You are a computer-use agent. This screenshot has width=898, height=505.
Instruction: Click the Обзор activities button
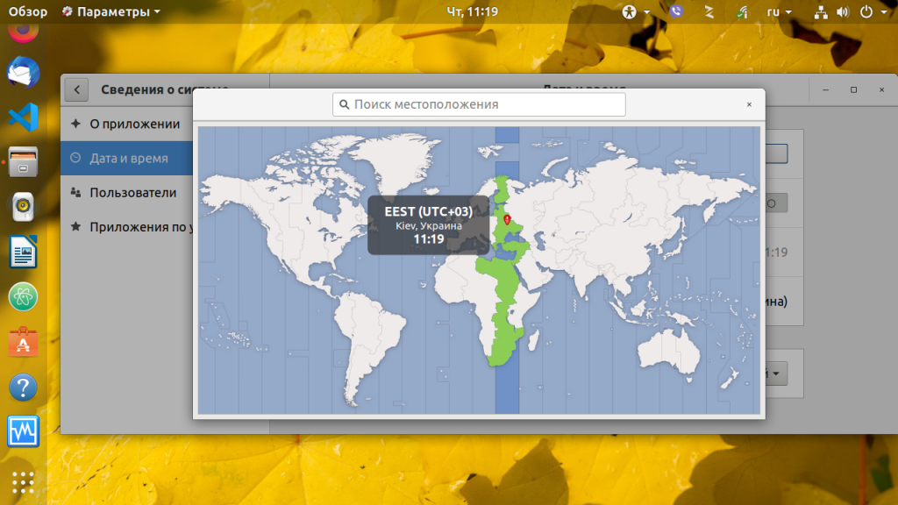[27, 12]
